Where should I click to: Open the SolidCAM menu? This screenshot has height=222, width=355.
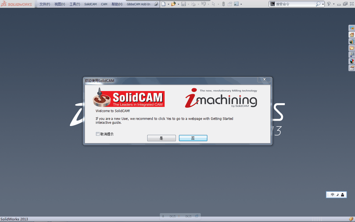[90, 4]
